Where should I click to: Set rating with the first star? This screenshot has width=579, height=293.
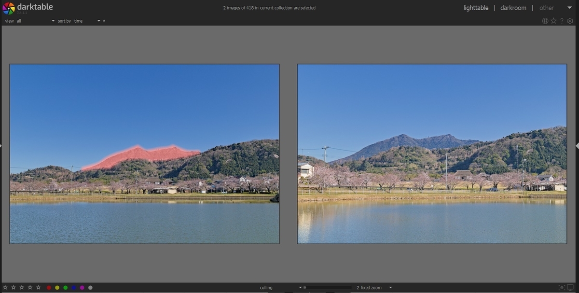pos(5,288)
